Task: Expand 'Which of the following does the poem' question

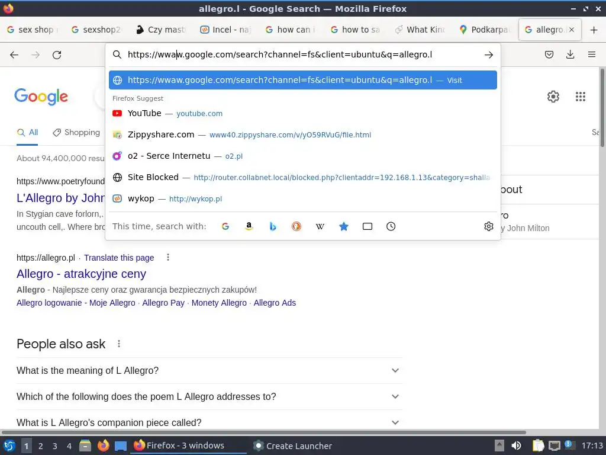Action: click(209, 396)
